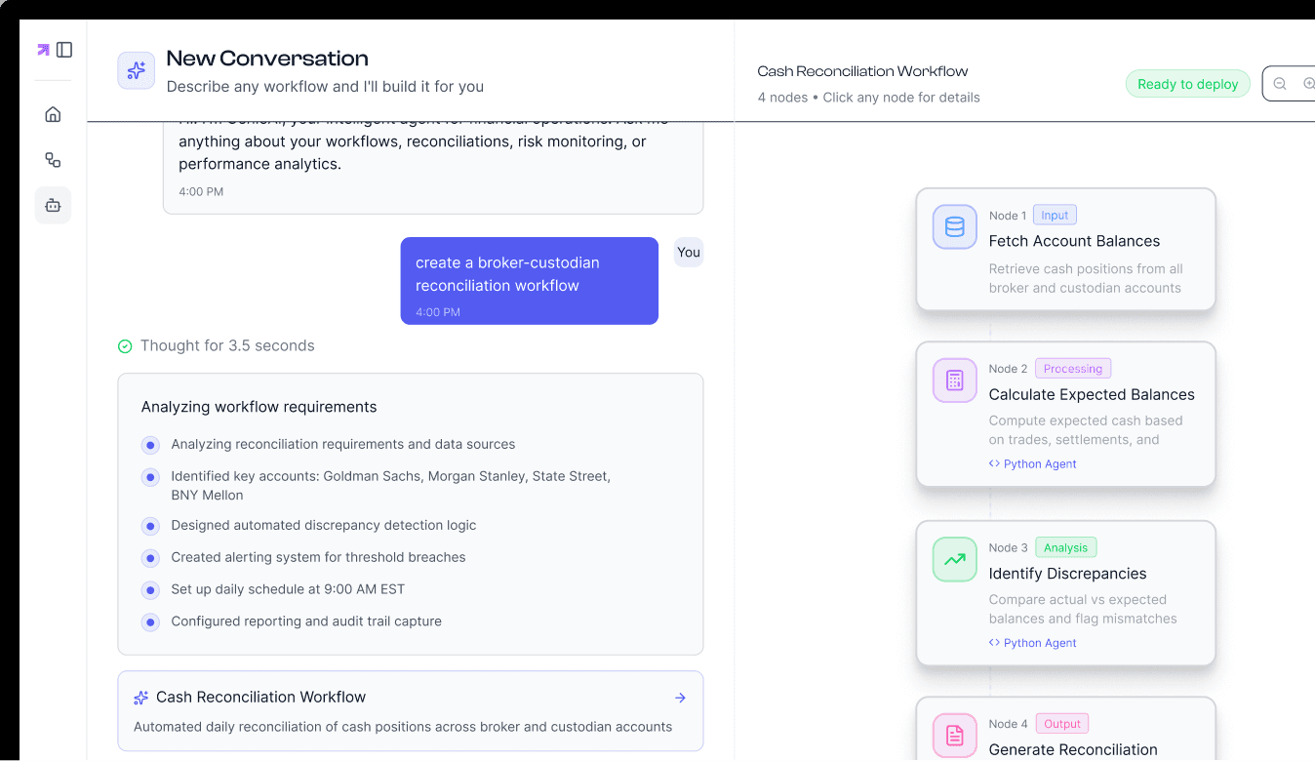Click the zoom out magnifier icon
This screenshot has width=1315, height=761.
pos(1280,84)
